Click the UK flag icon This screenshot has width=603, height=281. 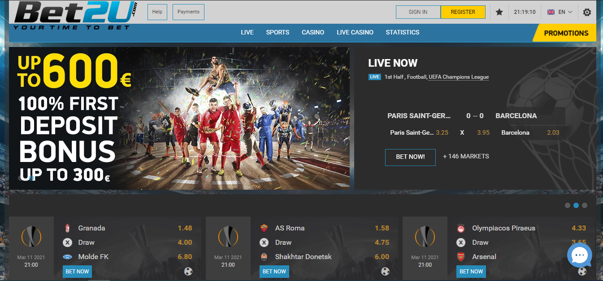click(551, 12)
